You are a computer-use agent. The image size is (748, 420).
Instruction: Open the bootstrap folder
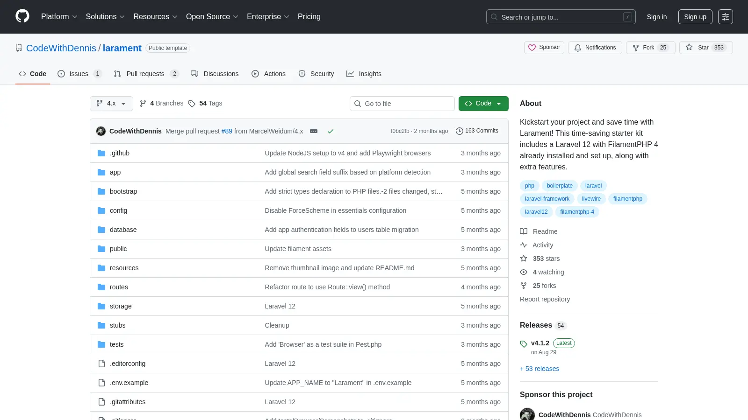coord(123,191)
